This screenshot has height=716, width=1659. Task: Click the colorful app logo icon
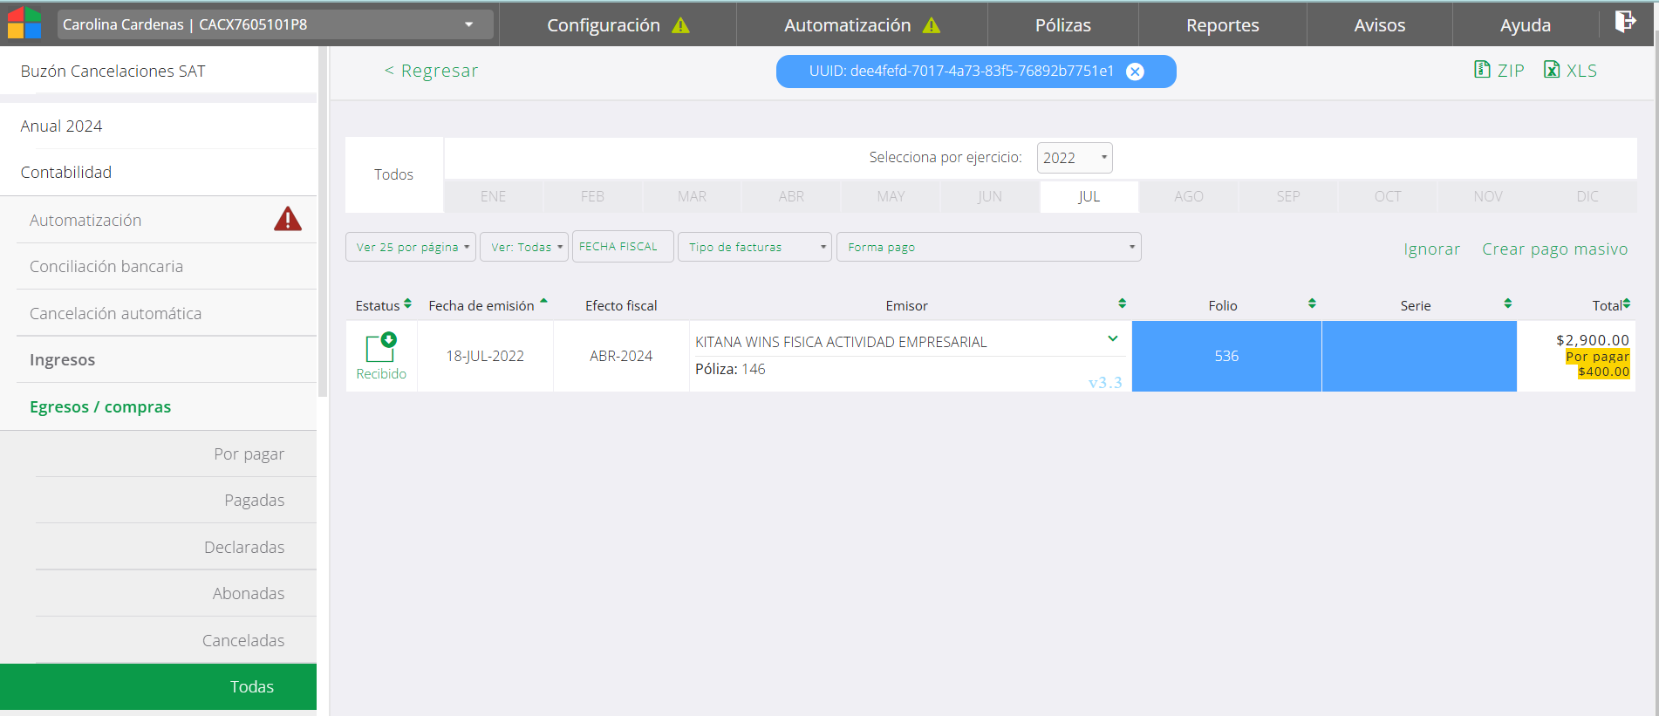pyautogui.click(x=24, y=24)
